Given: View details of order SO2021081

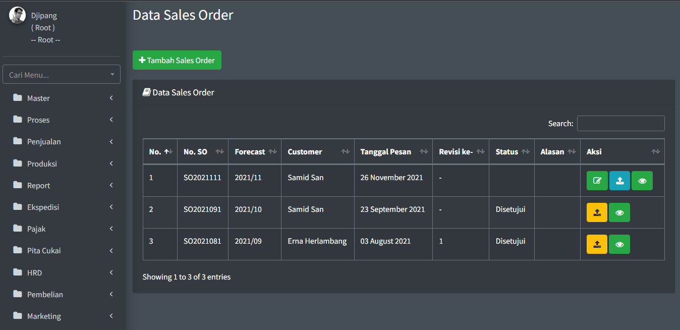Looking at the screenshot, I should (x=619, y=244).
